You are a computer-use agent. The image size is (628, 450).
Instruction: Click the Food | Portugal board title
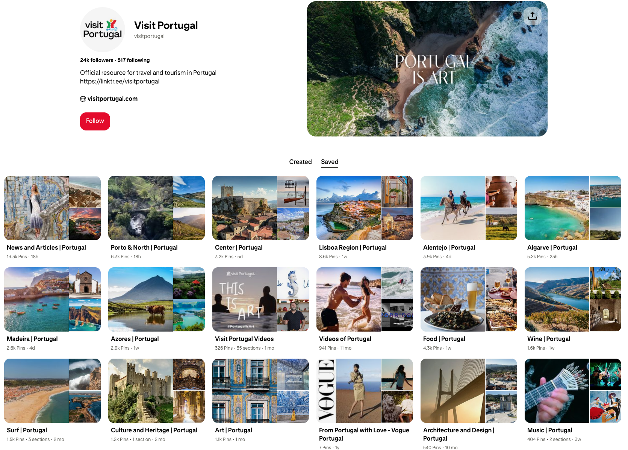coord(444,339)
